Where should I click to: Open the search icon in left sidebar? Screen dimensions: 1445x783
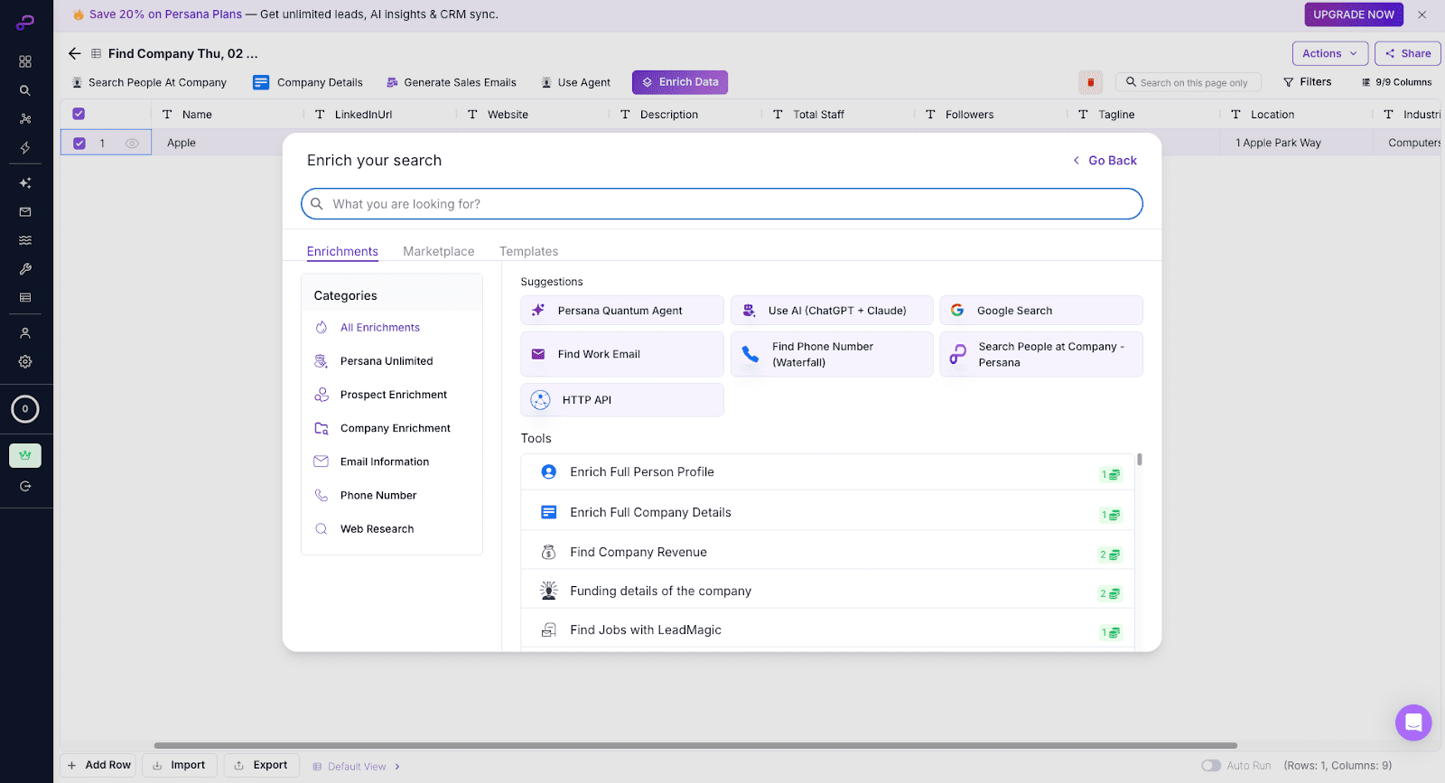click(x=25, y=90)
